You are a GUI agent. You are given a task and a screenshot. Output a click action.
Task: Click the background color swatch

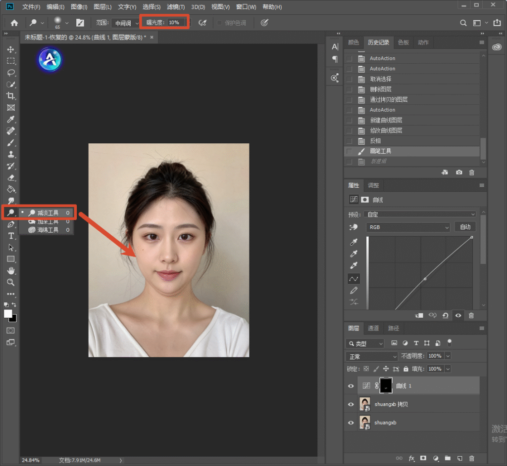[x=14, y=319]
